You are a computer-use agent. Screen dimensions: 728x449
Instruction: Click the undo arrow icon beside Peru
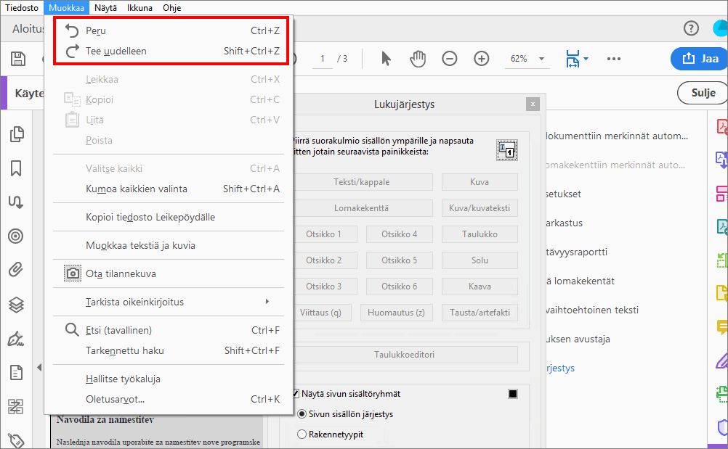click(x=72, y=30)
